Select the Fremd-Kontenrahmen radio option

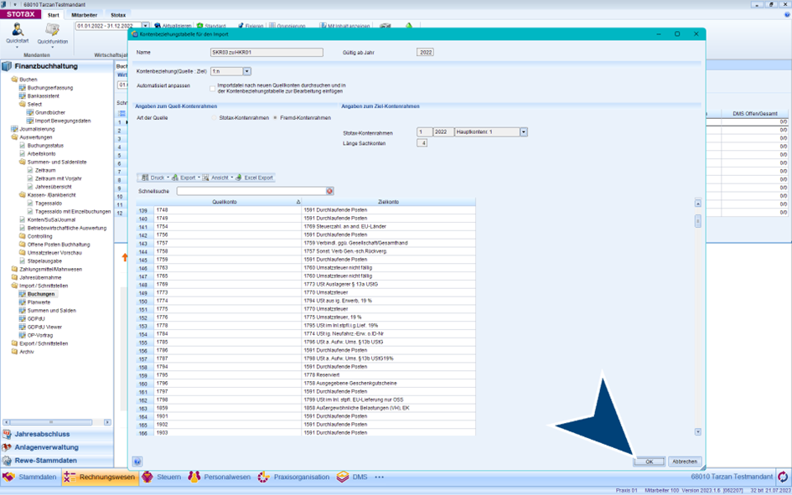pyautogui.click(x=276, y=118)
